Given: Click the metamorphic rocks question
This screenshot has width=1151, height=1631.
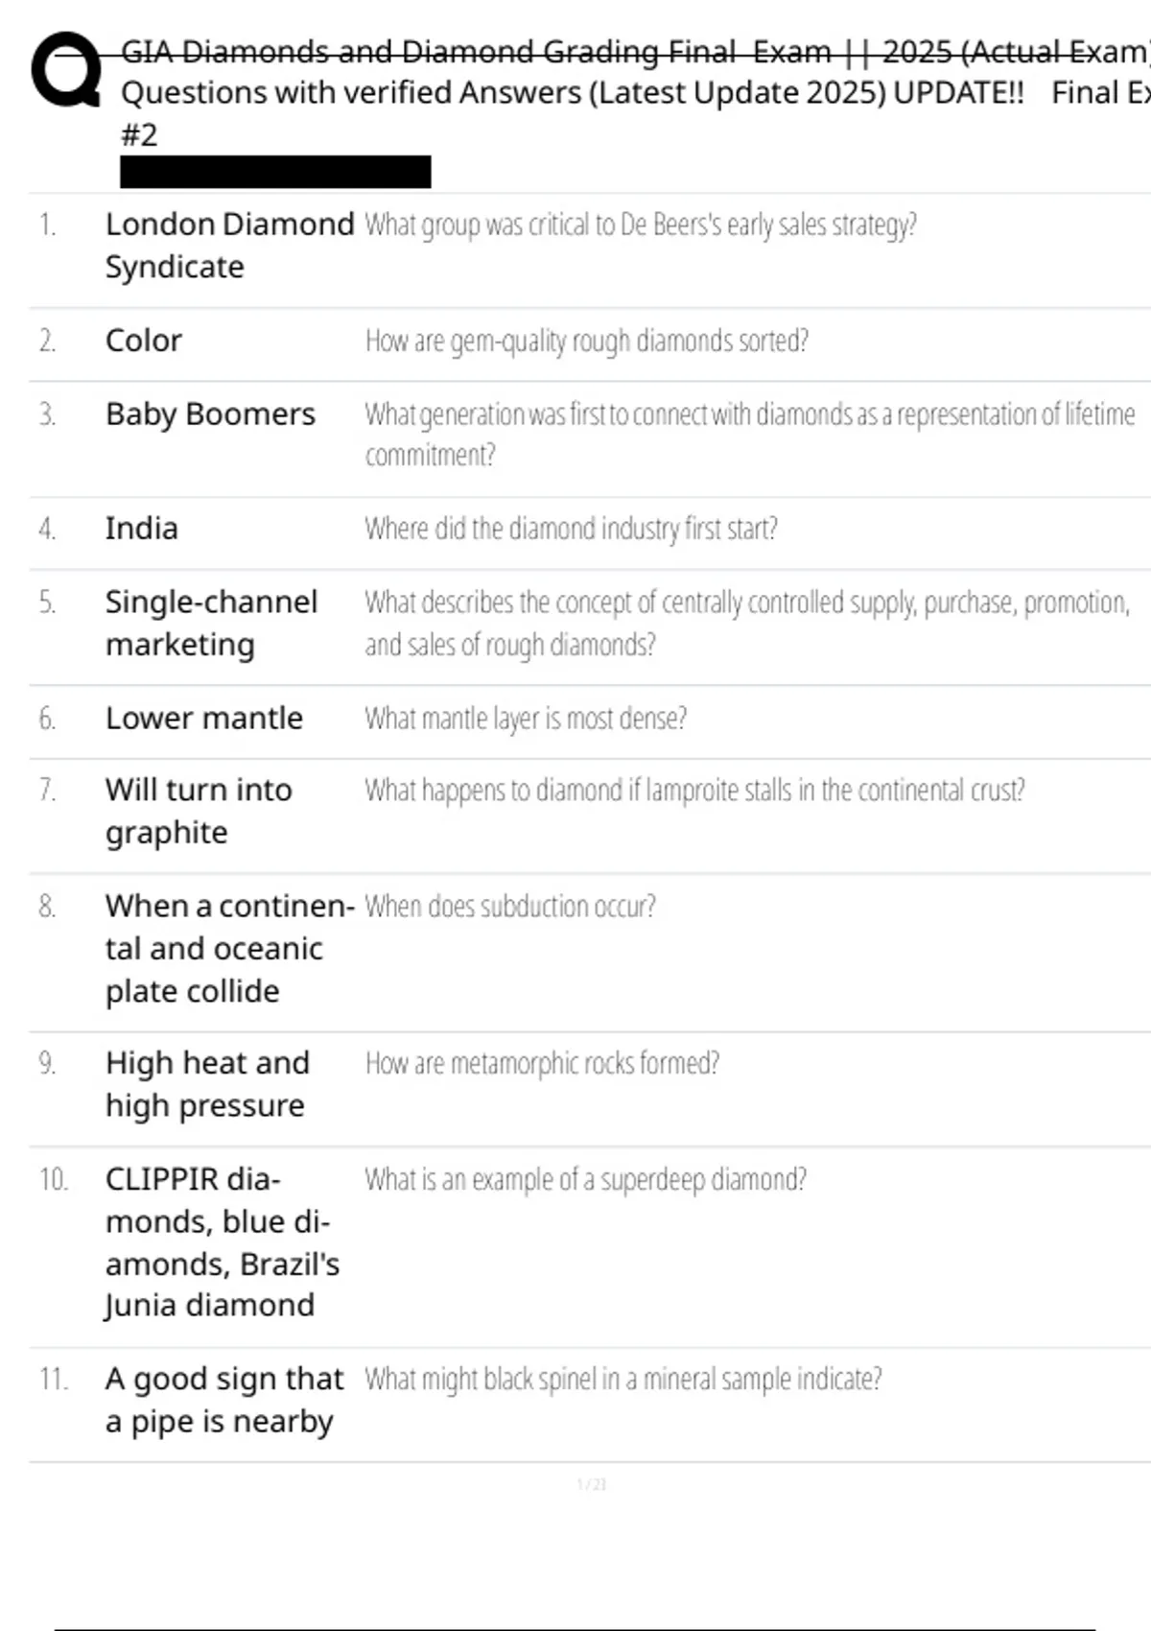Looking at the screenshot, I should point(542,1064).
